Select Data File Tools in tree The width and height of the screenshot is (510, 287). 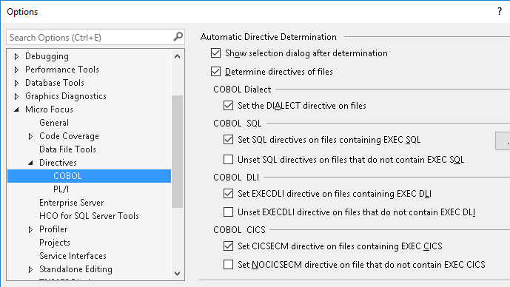pyautogui.click(x=67, y=149)
